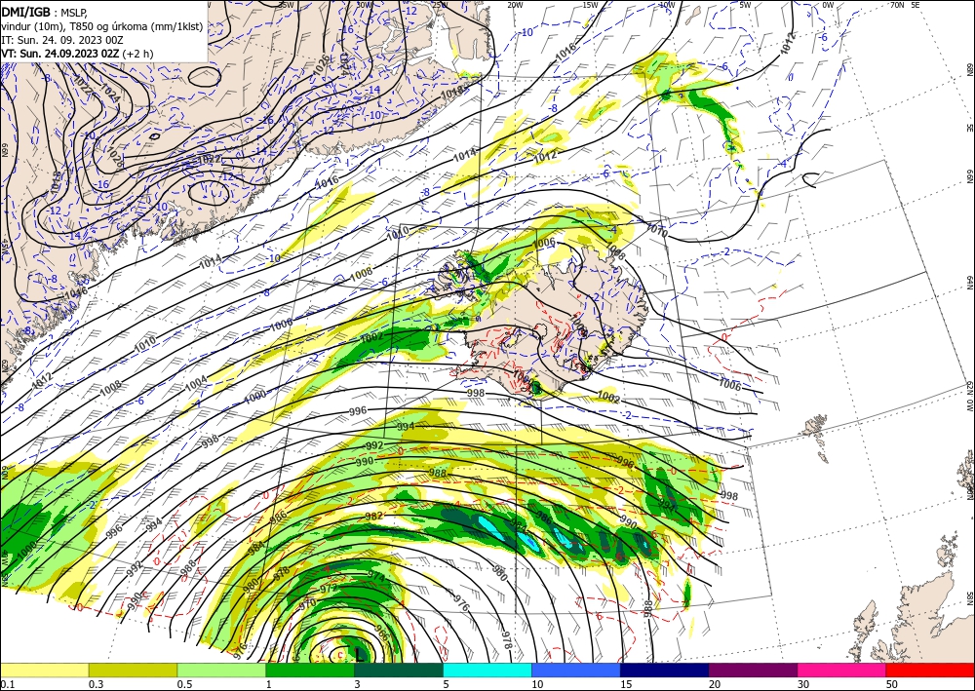Click the legend value '20'
Screen dimensions: 975x691
point(715,684)
